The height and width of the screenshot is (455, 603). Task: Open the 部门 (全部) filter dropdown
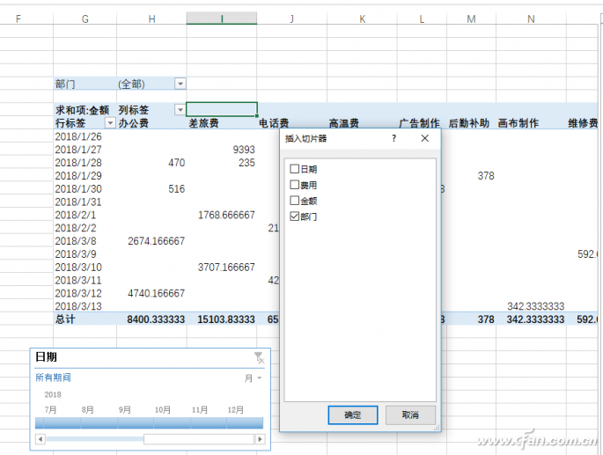[180, 84]
